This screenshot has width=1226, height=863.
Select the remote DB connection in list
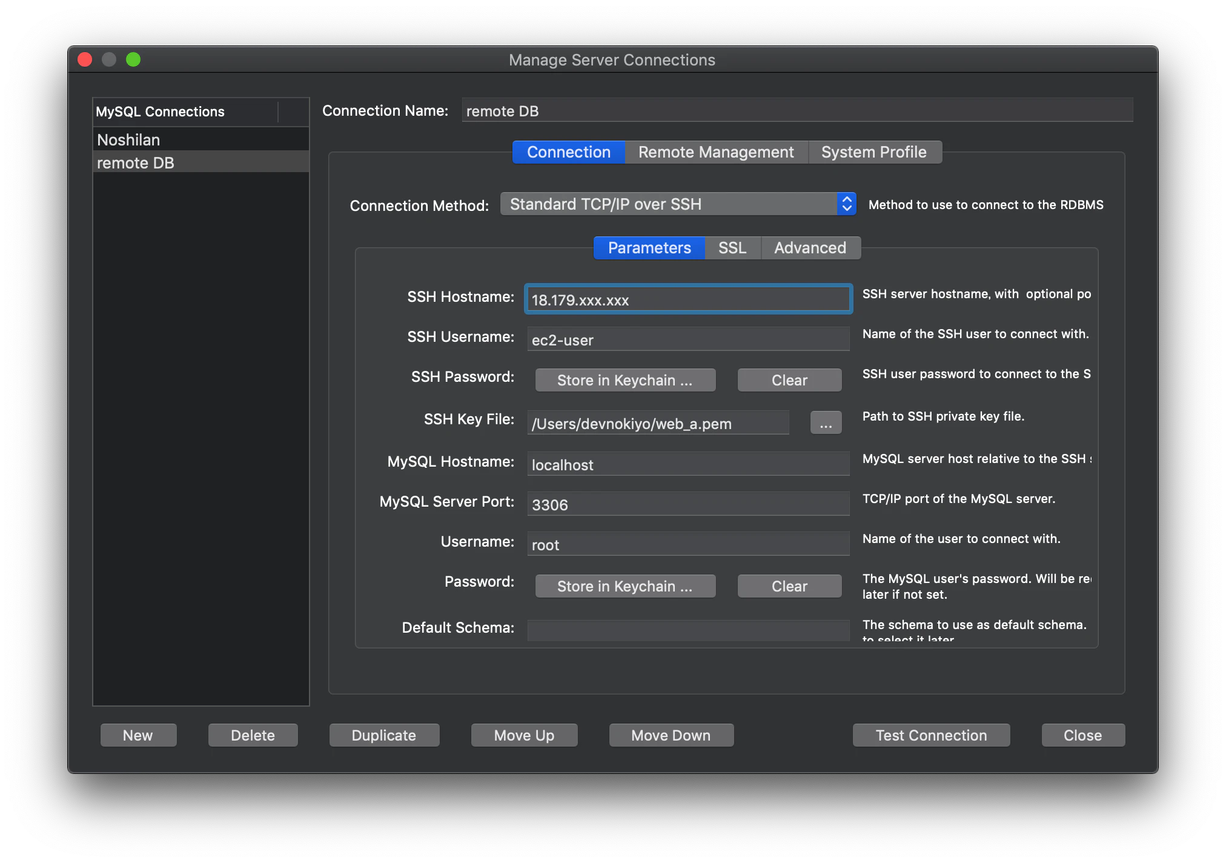tap(200, 162)
